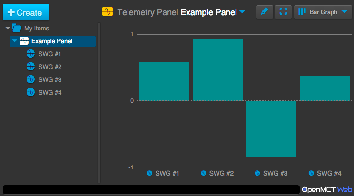Click the My Items folder icon

(x=17, y=29)
